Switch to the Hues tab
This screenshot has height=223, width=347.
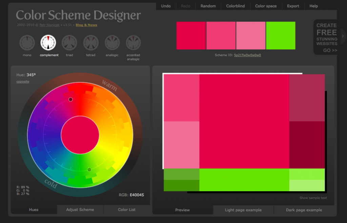coord(34,209)
